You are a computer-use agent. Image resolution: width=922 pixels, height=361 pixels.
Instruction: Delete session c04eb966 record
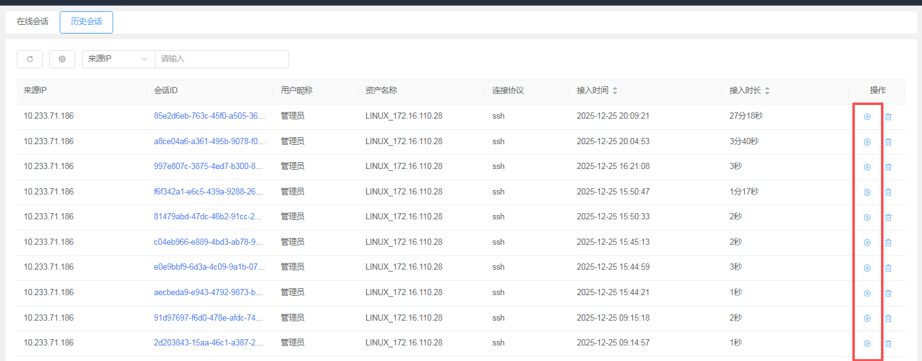coord(888,242)
